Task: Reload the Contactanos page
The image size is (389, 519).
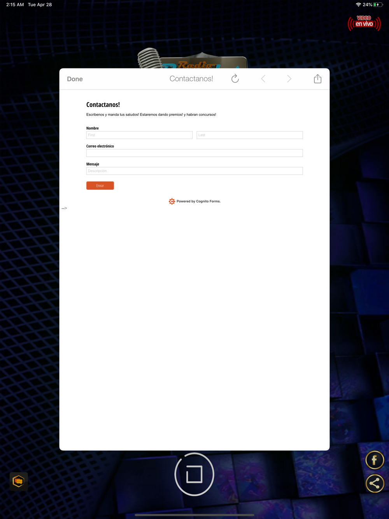Action: tap(235, 79)
